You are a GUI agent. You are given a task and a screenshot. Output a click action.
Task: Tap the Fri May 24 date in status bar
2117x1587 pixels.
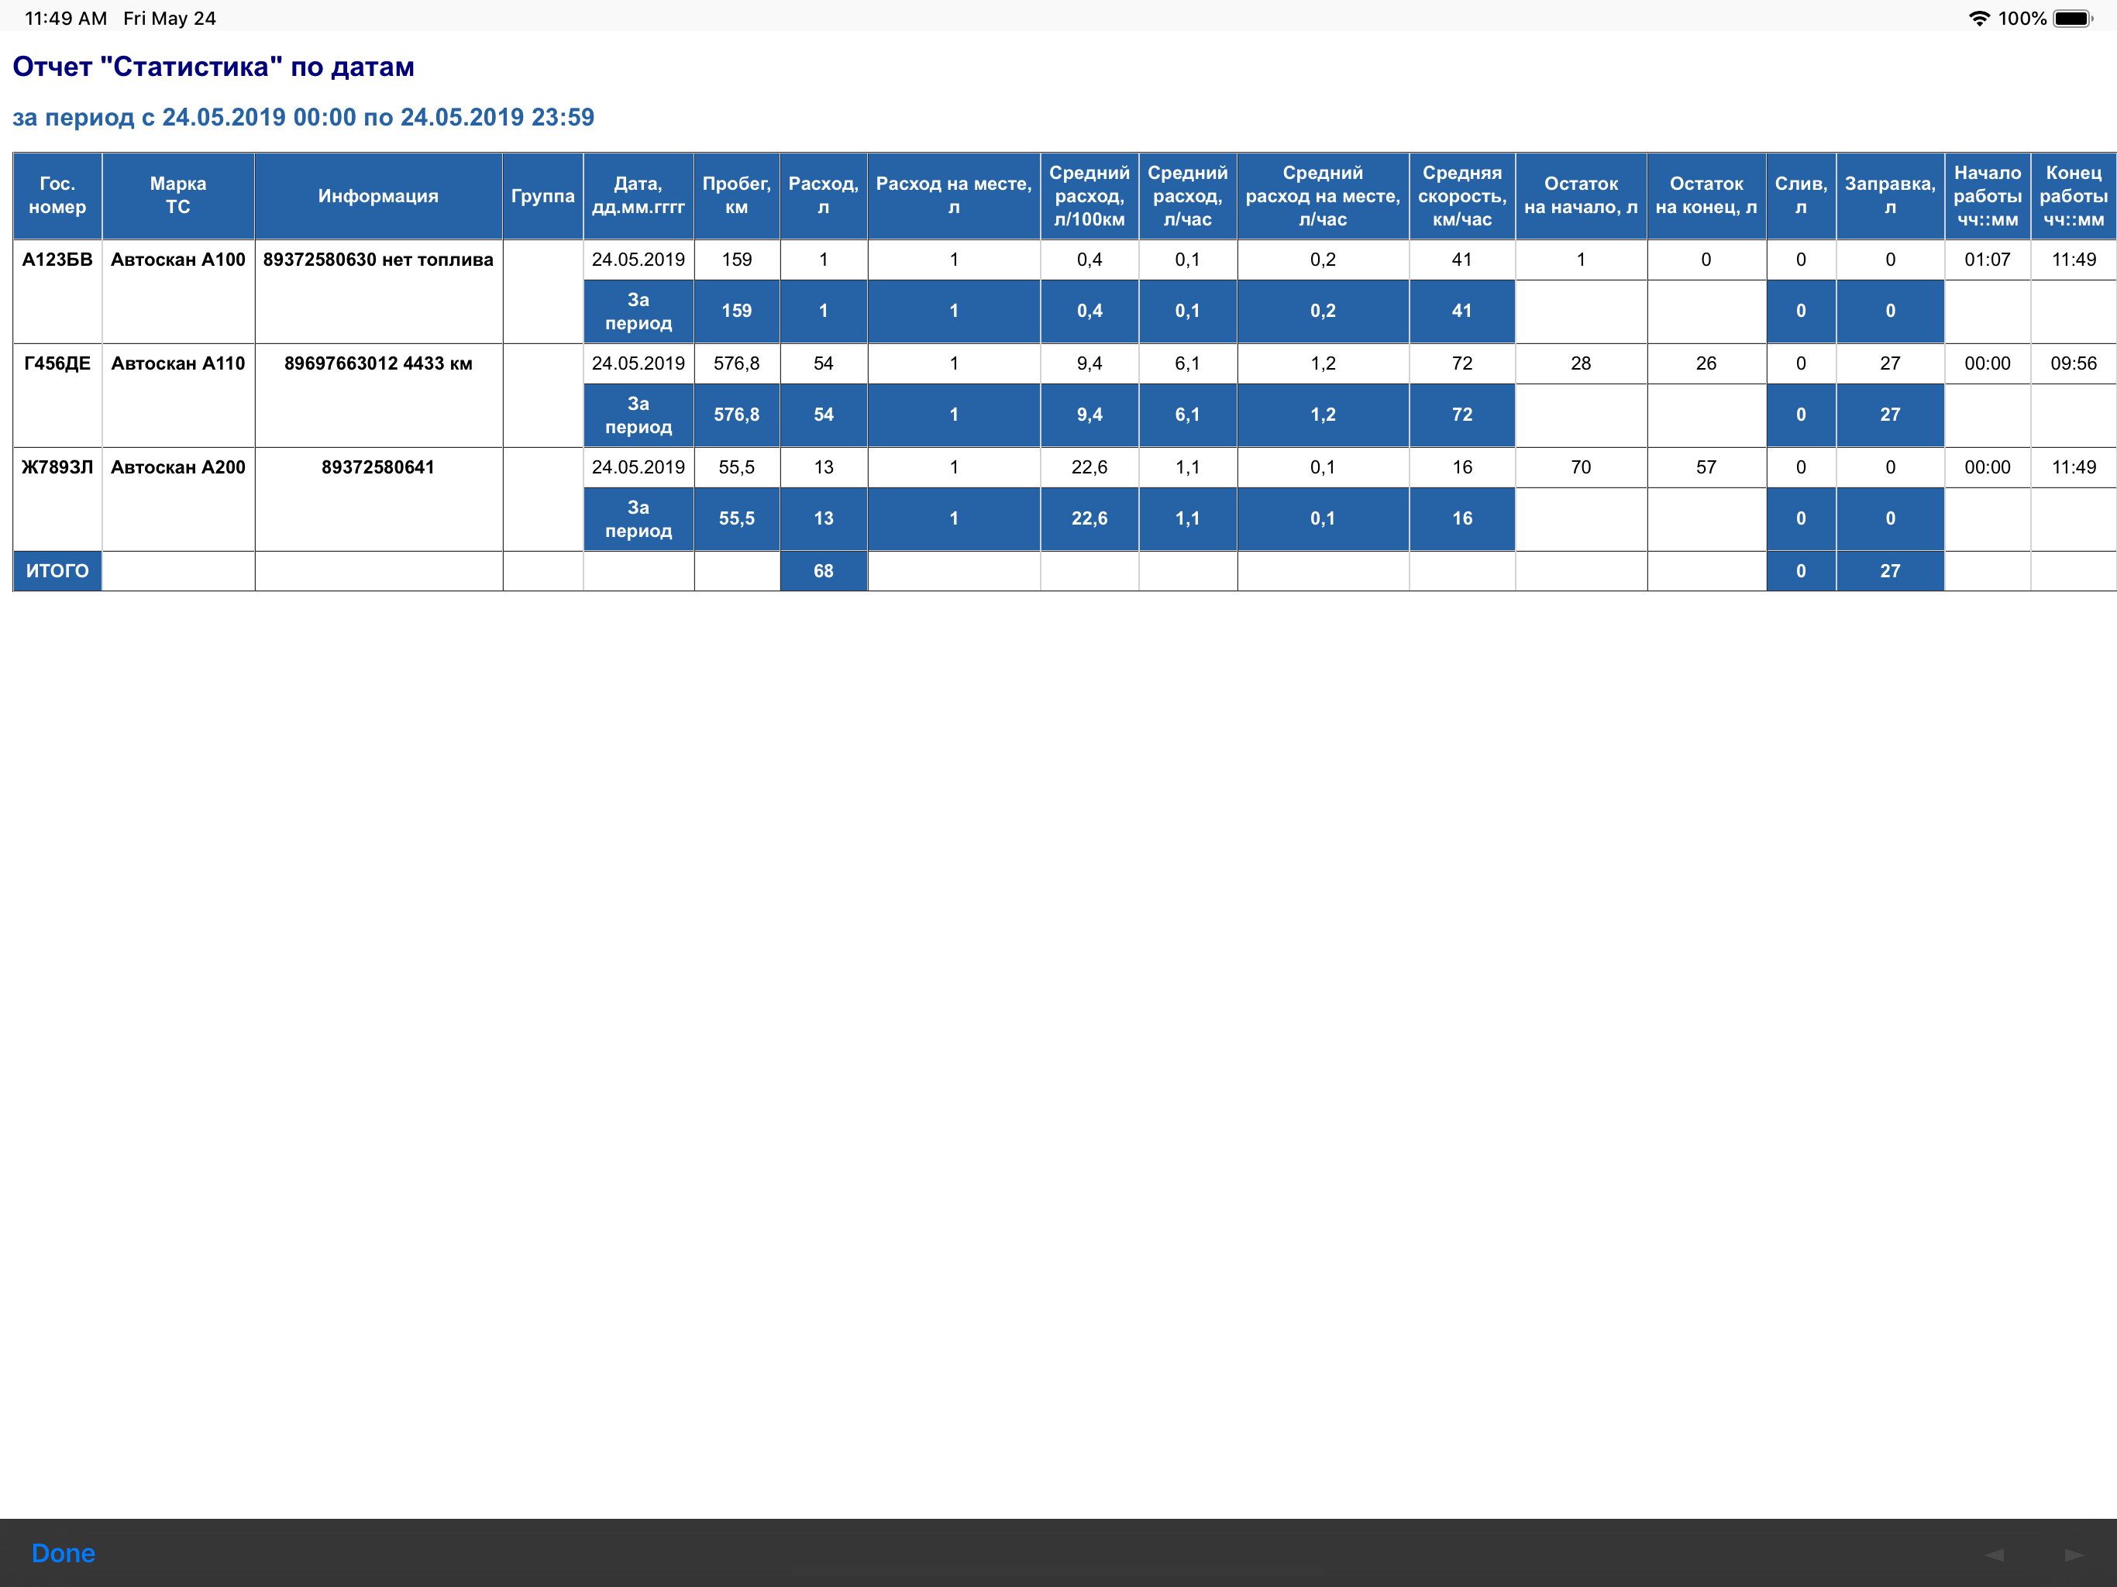coord(170,18)
